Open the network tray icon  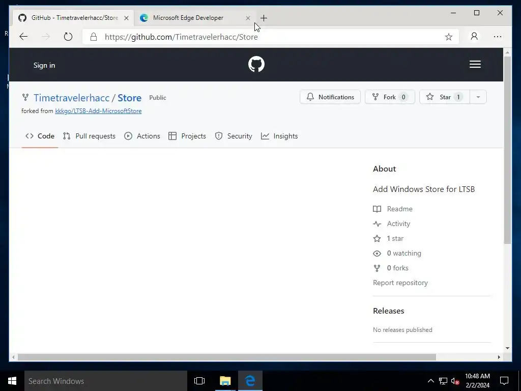click(x=443, y=381)
